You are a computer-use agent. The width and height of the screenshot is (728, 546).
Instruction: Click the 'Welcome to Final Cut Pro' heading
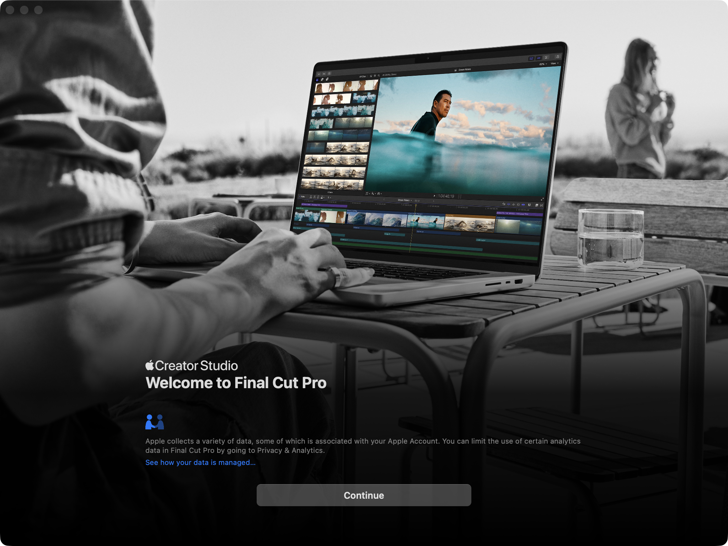pos(236,383)
